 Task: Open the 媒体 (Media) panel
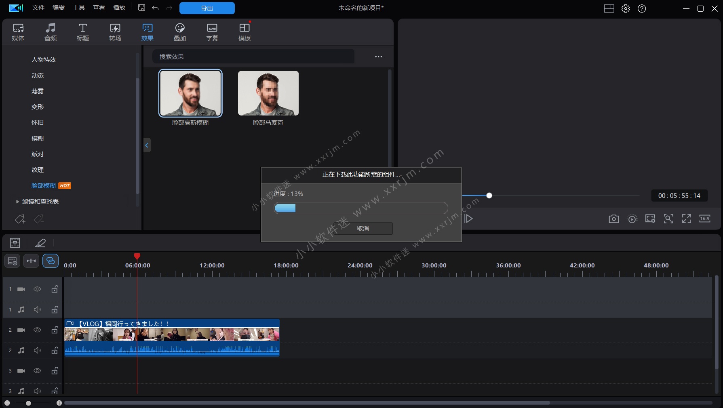tap(18, 32)
